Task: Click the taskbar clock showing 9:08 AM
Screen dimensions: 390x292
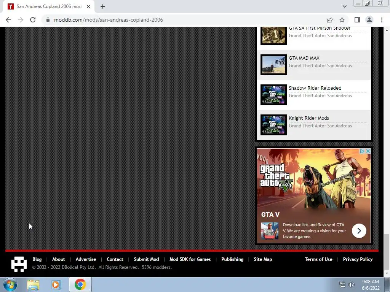Action: 371,285
